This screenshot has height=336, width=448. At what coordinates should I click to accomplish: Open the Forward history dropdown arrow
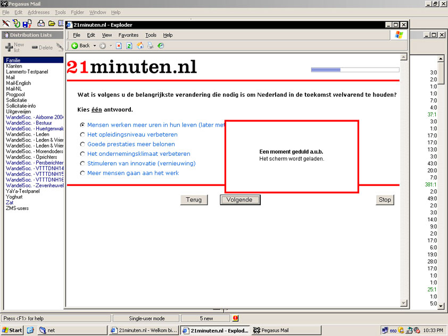point(111,46)
